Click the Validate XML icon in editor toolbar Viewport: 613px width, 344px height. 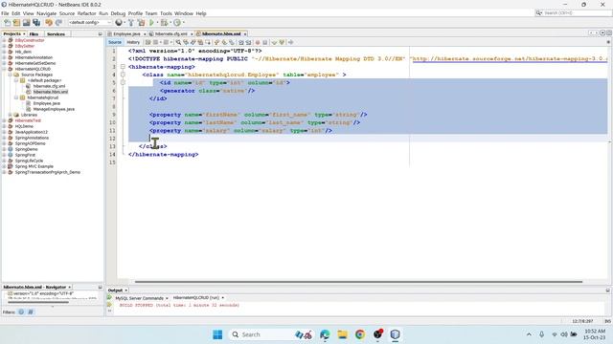coord(282,42)
